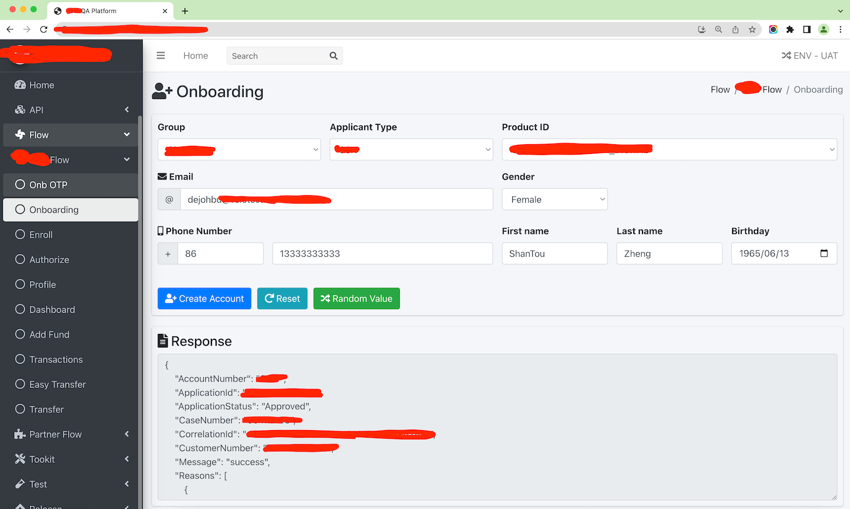The width and height of the screenshot is (850, 509).
Task: Click the search magnifier icon
Action: click(x=333, y=56)
